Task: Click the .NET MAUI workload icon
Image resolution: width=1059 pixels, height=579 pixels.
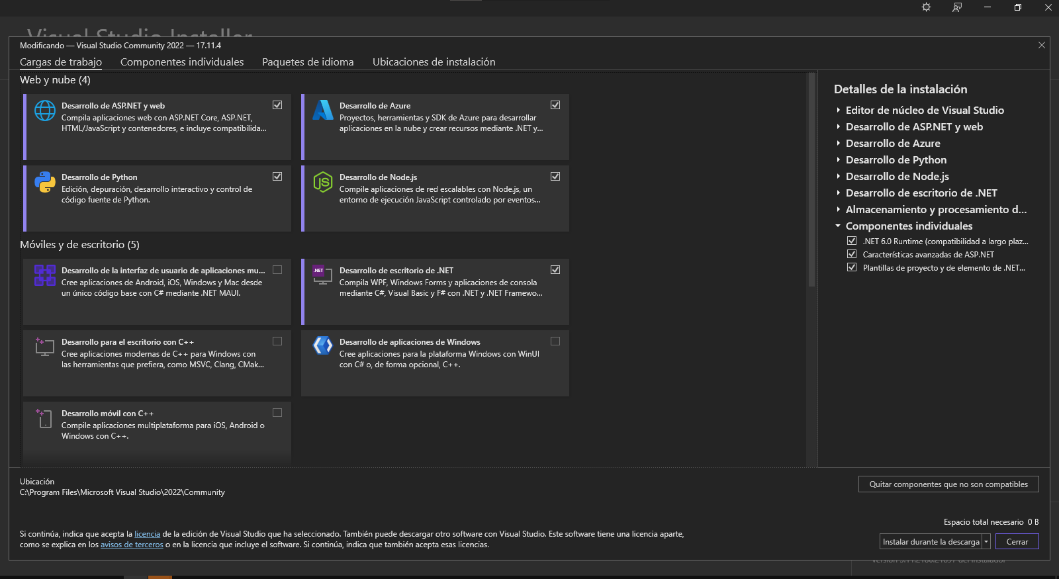Action: coord(45,275)
